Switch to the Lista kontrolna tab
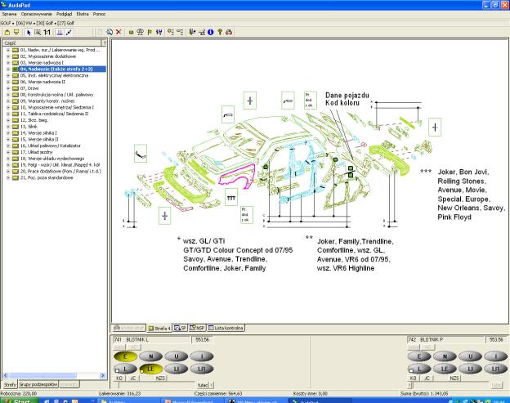Image resolution: width=510 pixels, height=403 pixels. tap(226, 328)
